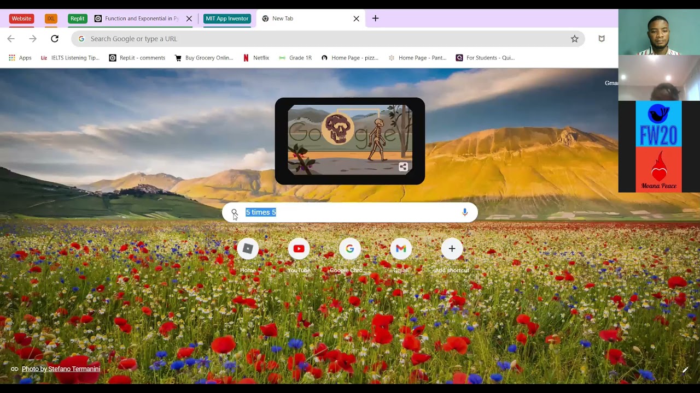Start voice search with the microphone
700x393 pixels.
(x=465, y=212)
